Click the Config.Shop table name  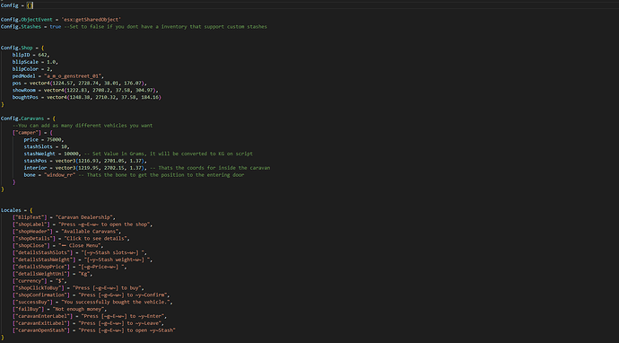16,48
